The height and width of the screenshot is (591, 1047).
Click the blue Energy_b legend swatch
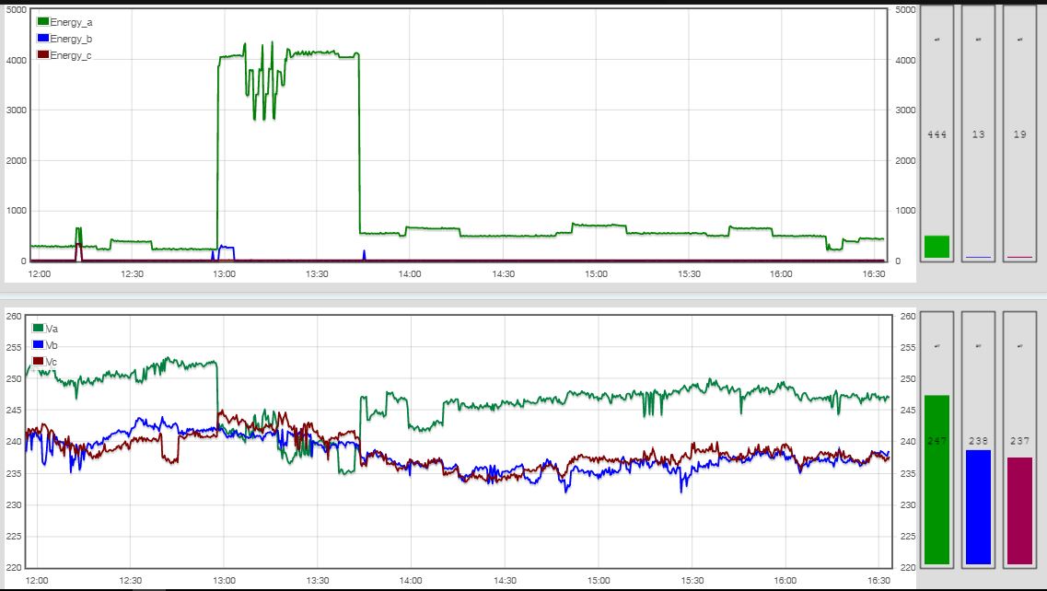(x=42, y=39)
